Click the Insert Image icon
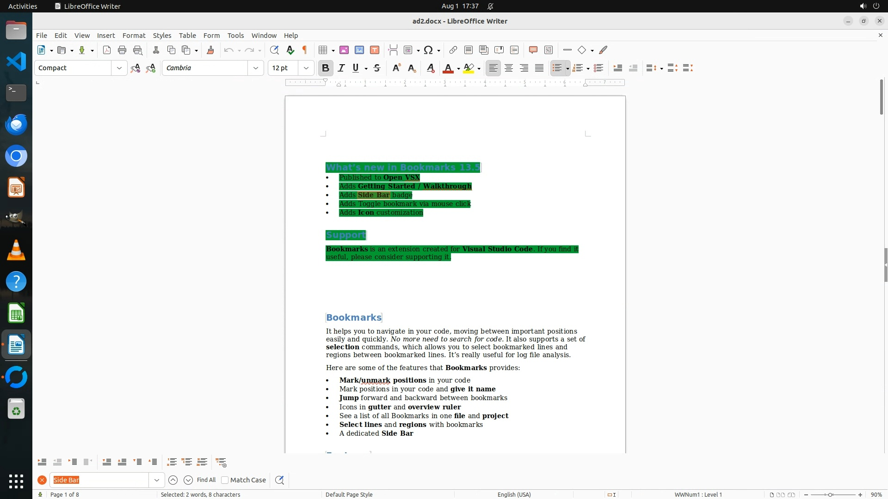The width and height of the screenshot is (888, 499). (x=344, y=50)
